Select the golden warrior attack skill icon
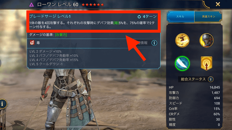 click(x=182, y=40)
